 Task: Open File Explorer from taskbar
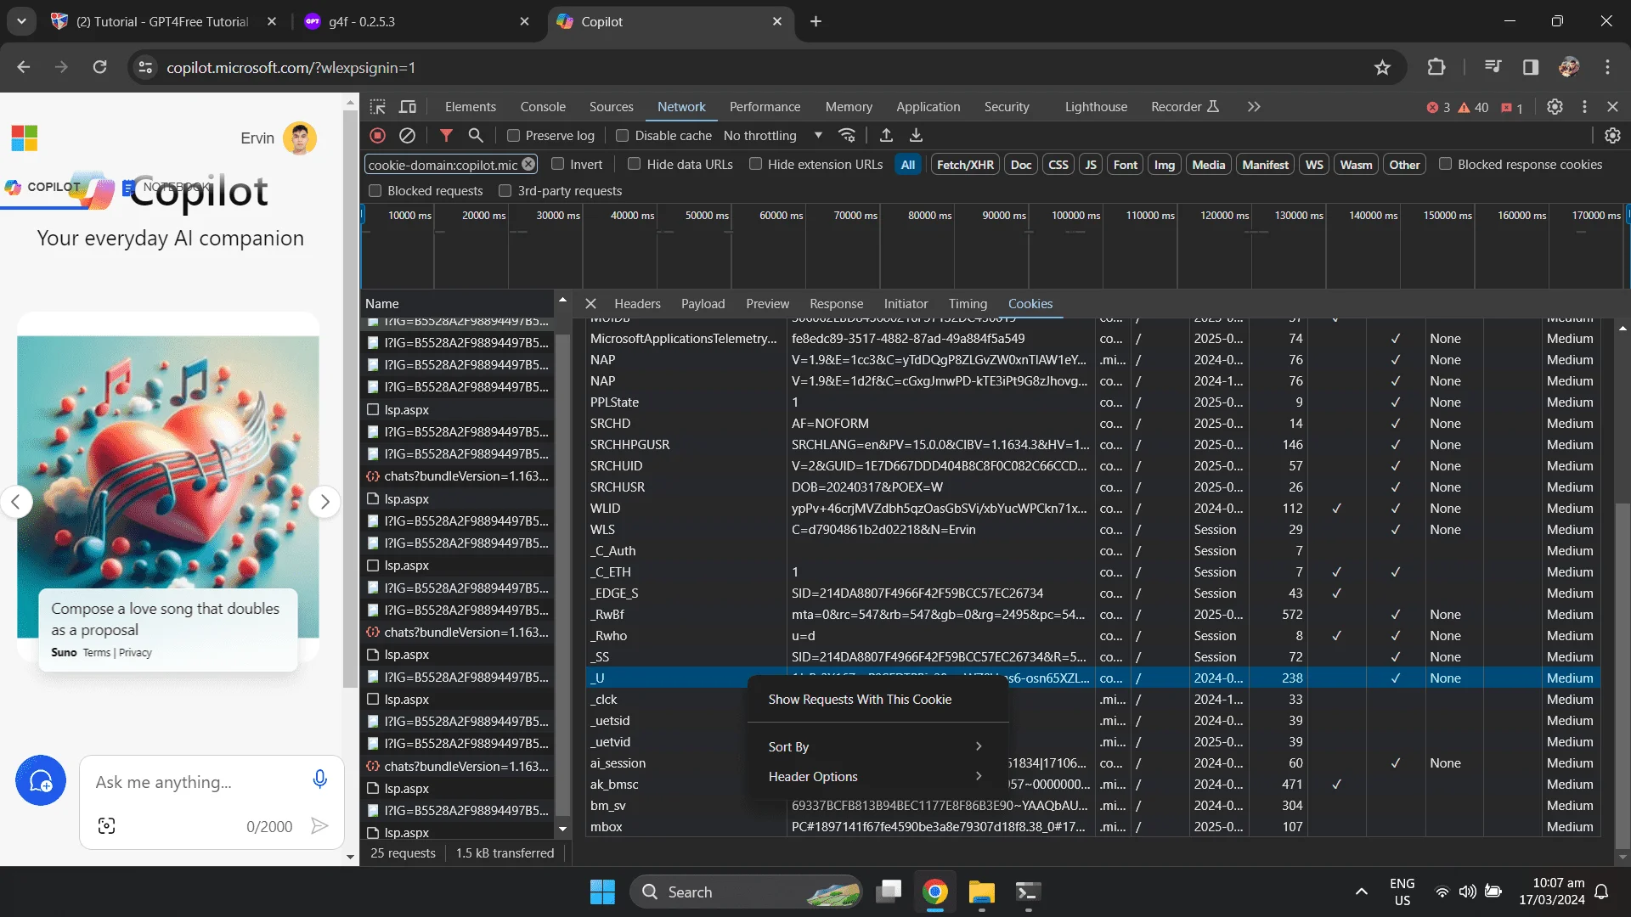[x=981, y=892]
